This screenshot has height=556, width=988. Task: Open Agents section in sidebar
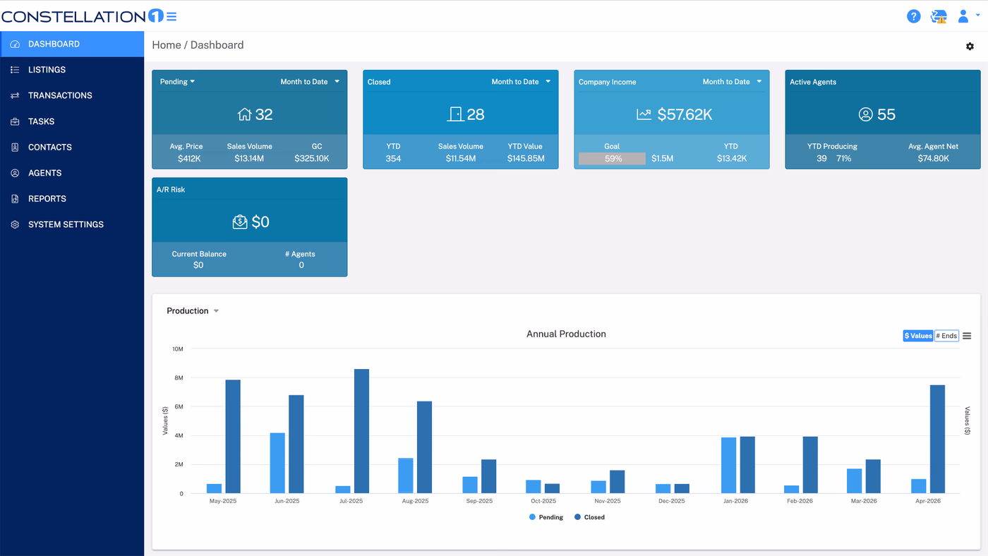[x=72, y=173]
